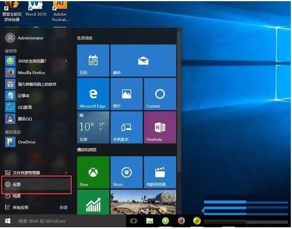Open the Mail (邮件) tile
This screenshot has height=229, width=292.
[x=143, y=60]
